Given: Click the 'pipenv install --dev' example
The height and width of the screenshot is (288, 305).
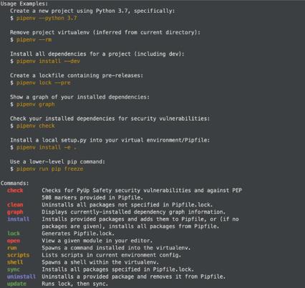Looking at the screenshot, I should (48, 61).
